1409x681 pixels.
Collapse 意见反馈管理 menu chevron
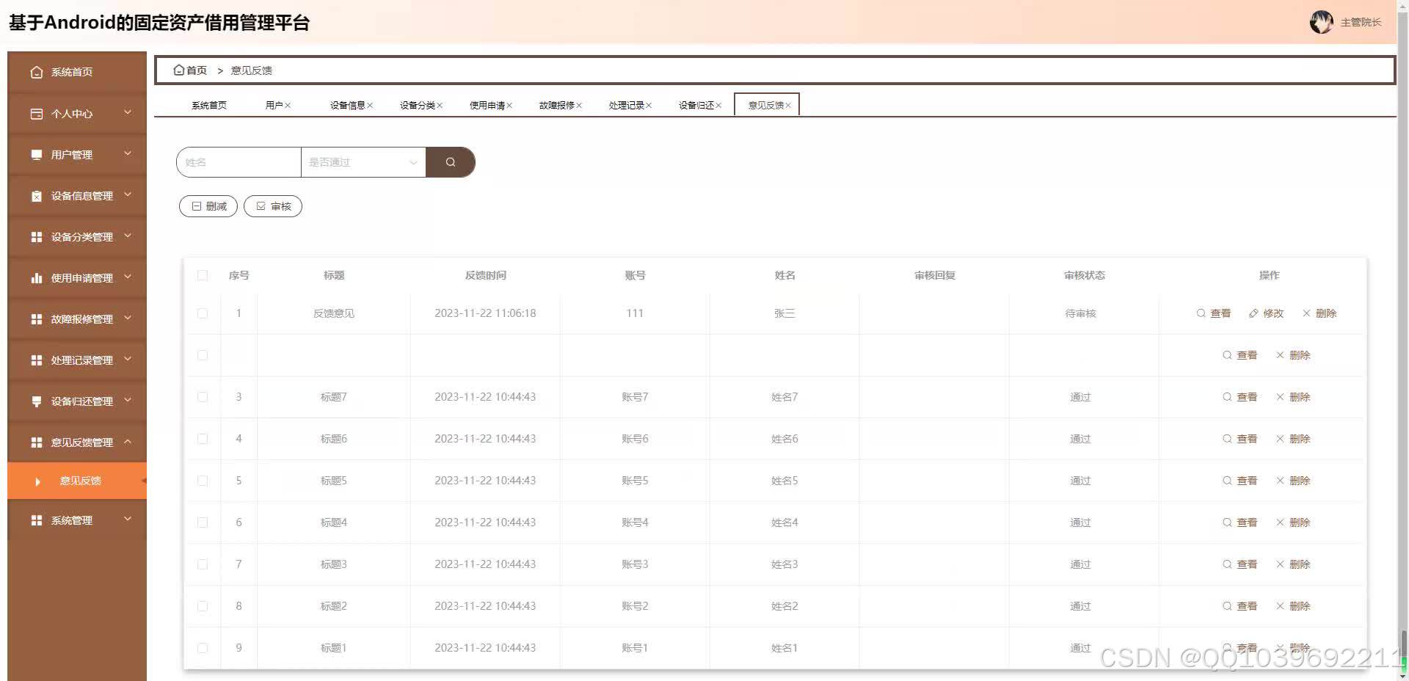128,441
